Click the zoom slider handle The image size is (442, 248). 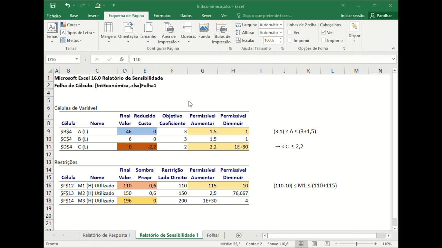tap(356, 244)
